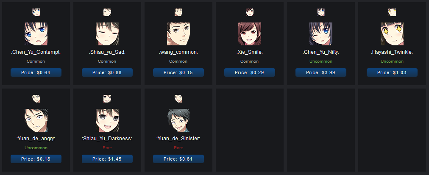
Task: Click the Price: $0.64 button
Action: (x=36, y=72)
